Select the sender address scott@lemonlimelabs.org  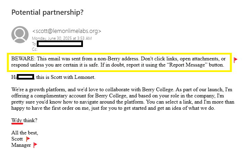tap(67, 31)
